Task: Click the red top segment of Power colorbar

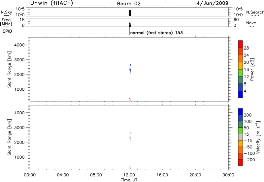Action: coord(241,44)
